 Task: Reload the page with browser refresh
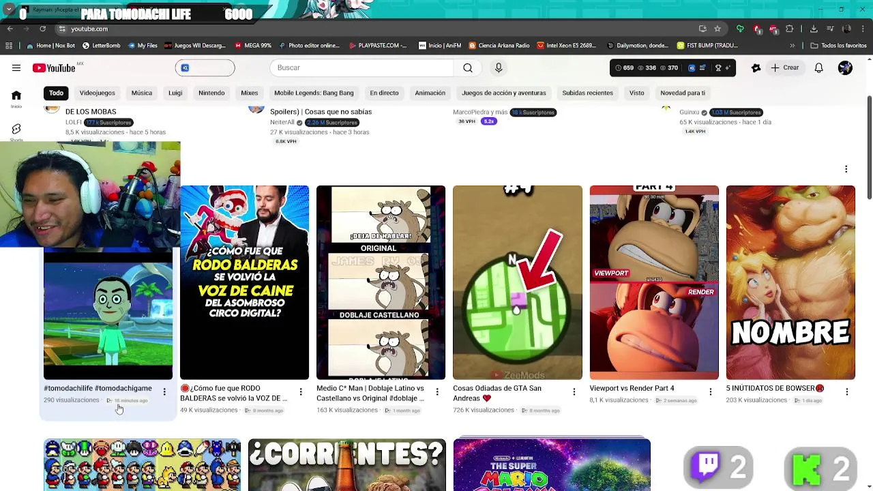click(42, 29)
